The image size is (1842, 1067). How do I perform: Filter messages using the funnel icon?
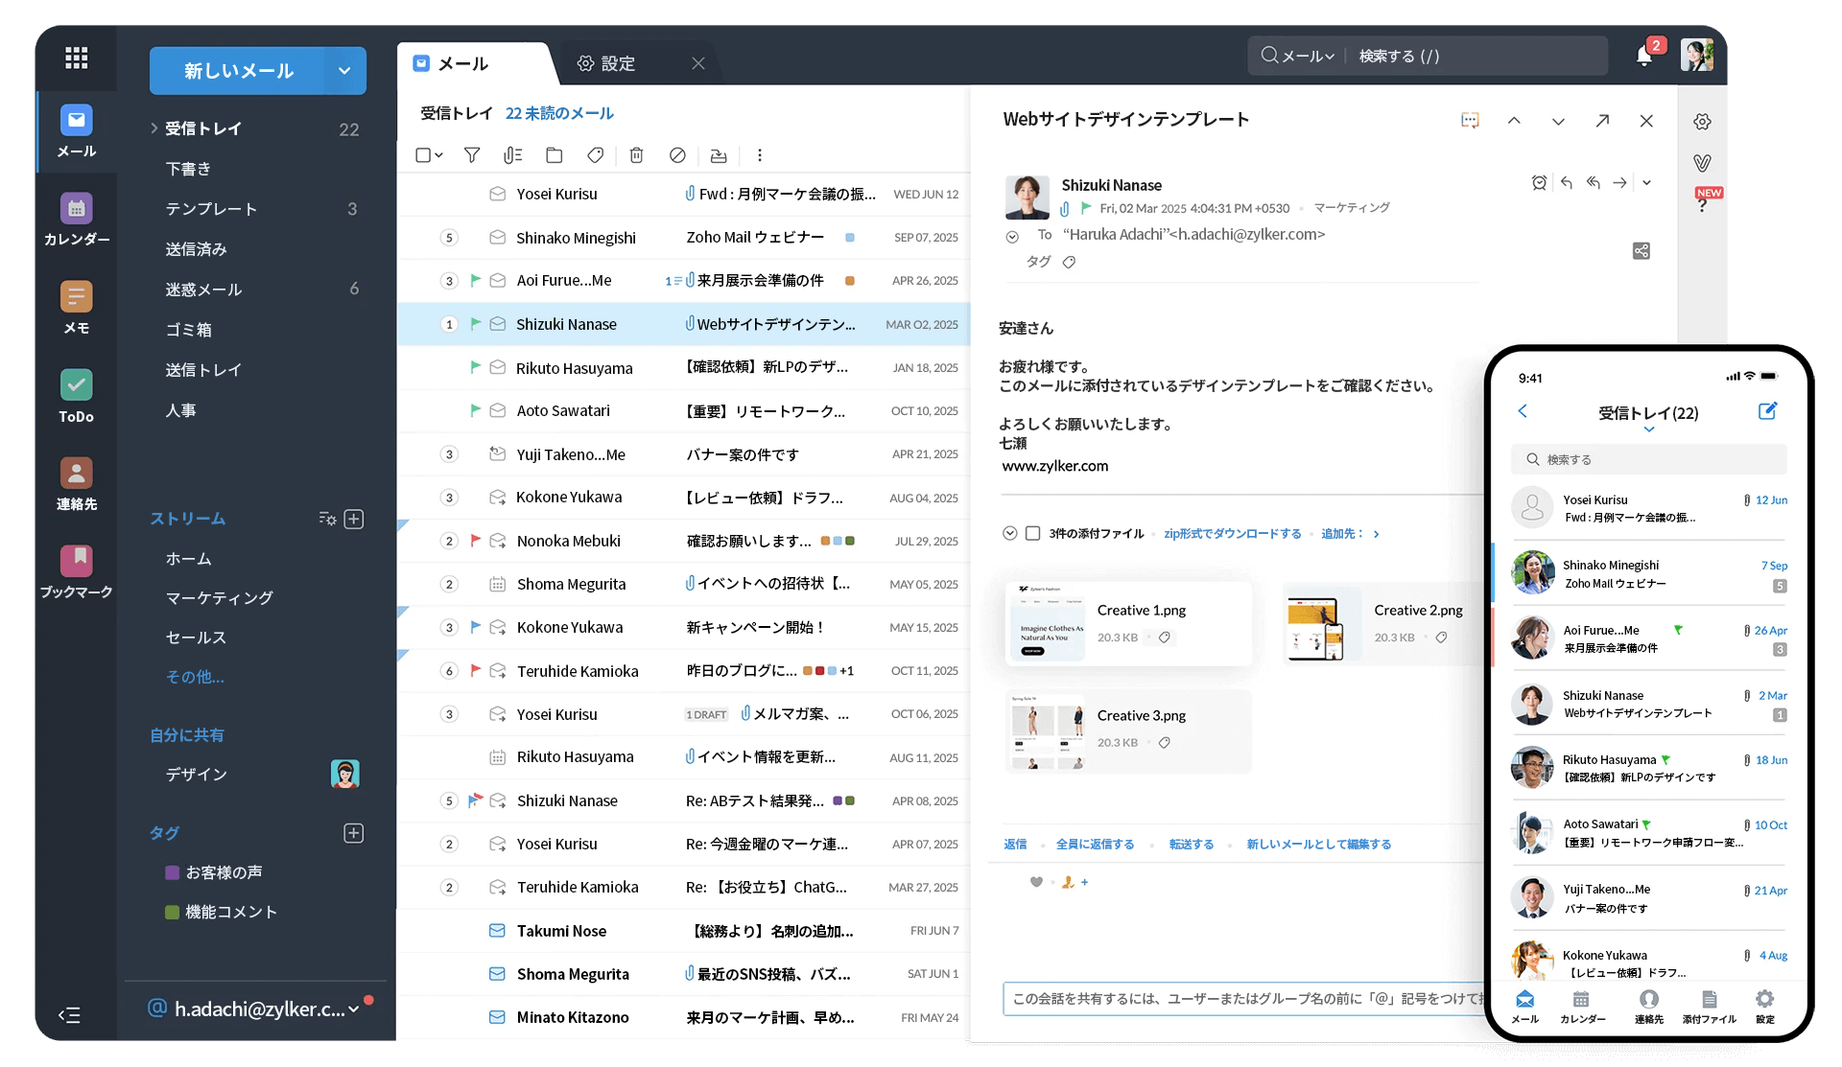[x=471, y=154]
